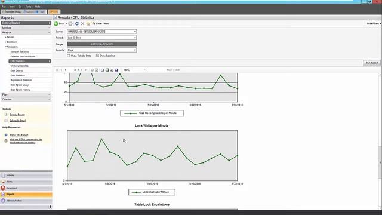
Task: Click the About this Report help icon
Action: pyautogui.click(x=6, y=135)
